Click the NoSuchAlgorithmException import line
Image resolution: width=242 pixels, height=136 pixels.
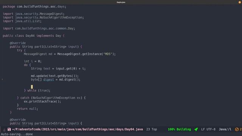(x=43, y=18)
